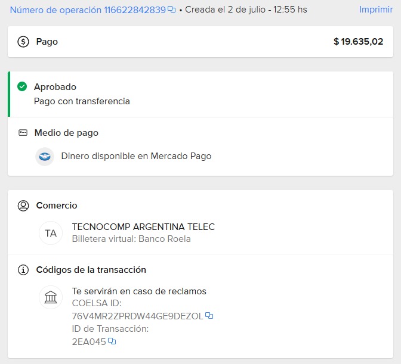The image size is (401, 364).
Task: Click the dollar sign Pago icon
Action: click(x=23, y=42)
